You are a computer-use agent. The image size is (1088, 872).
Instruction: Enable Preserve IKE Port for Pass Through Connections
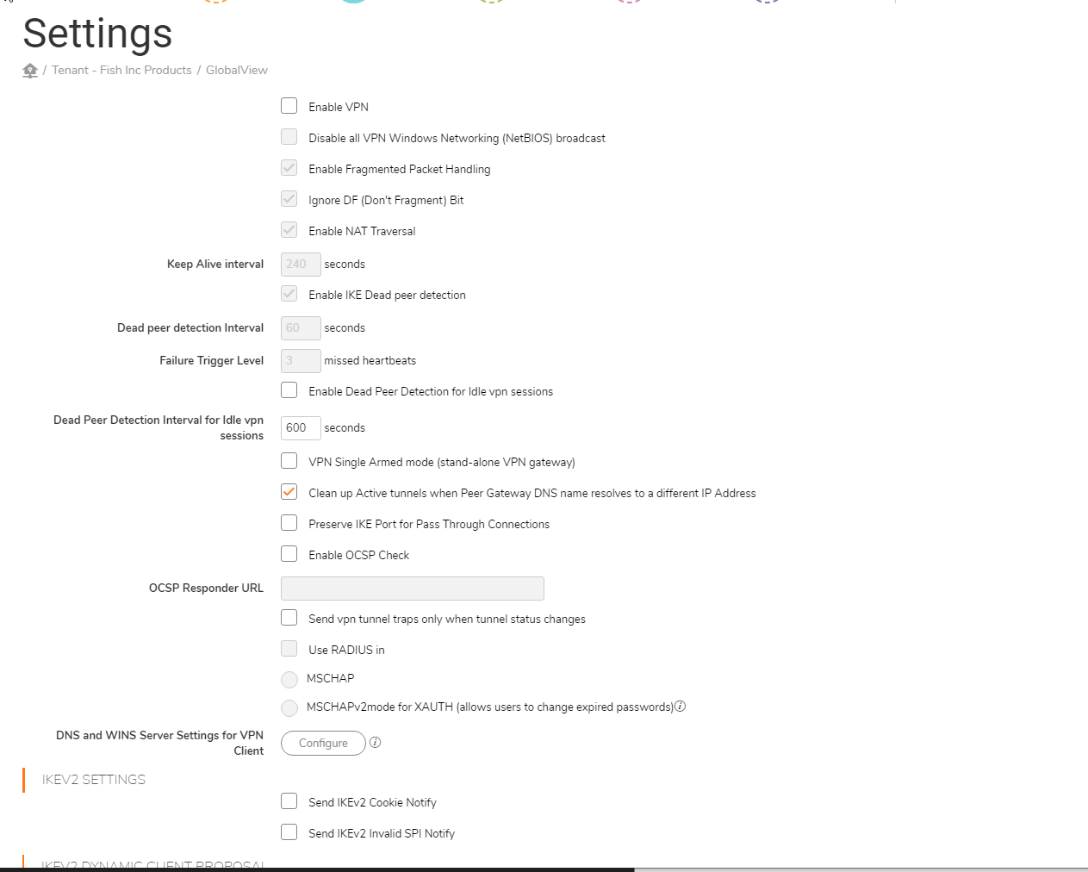(x=289, y=523)
